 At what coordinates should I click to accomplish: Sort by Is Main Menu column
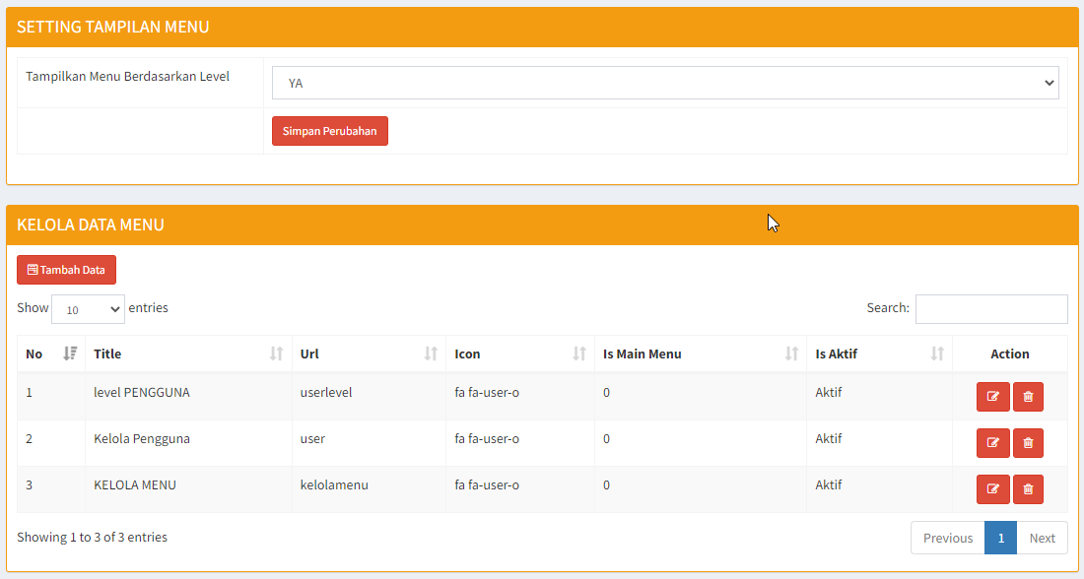tap(700, 354)
